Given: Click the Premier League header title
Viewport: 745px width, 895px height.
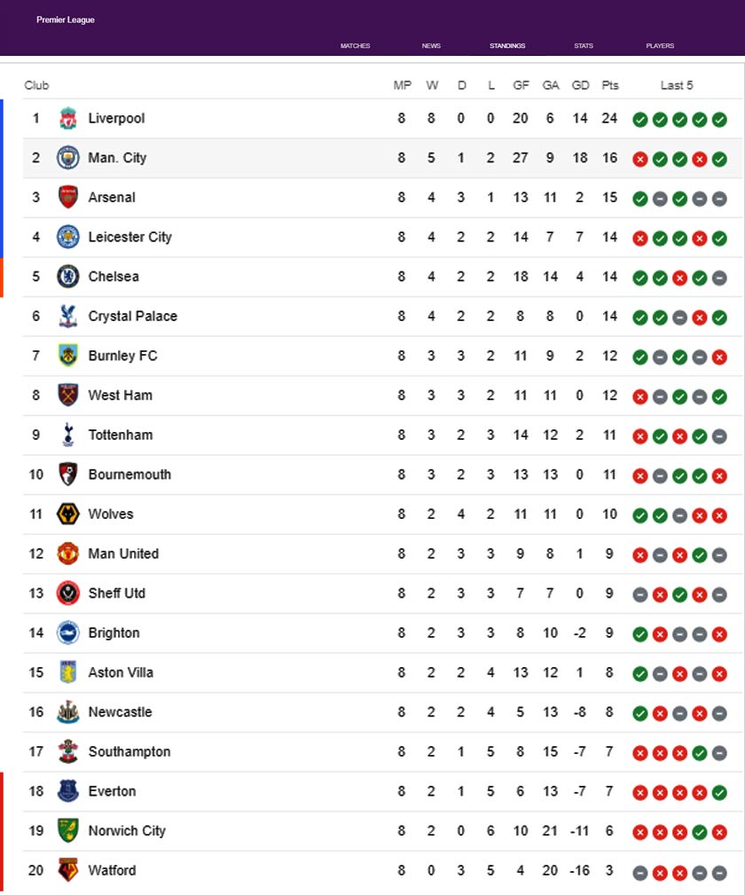Looking at the screenshot, I should point(66,20).
